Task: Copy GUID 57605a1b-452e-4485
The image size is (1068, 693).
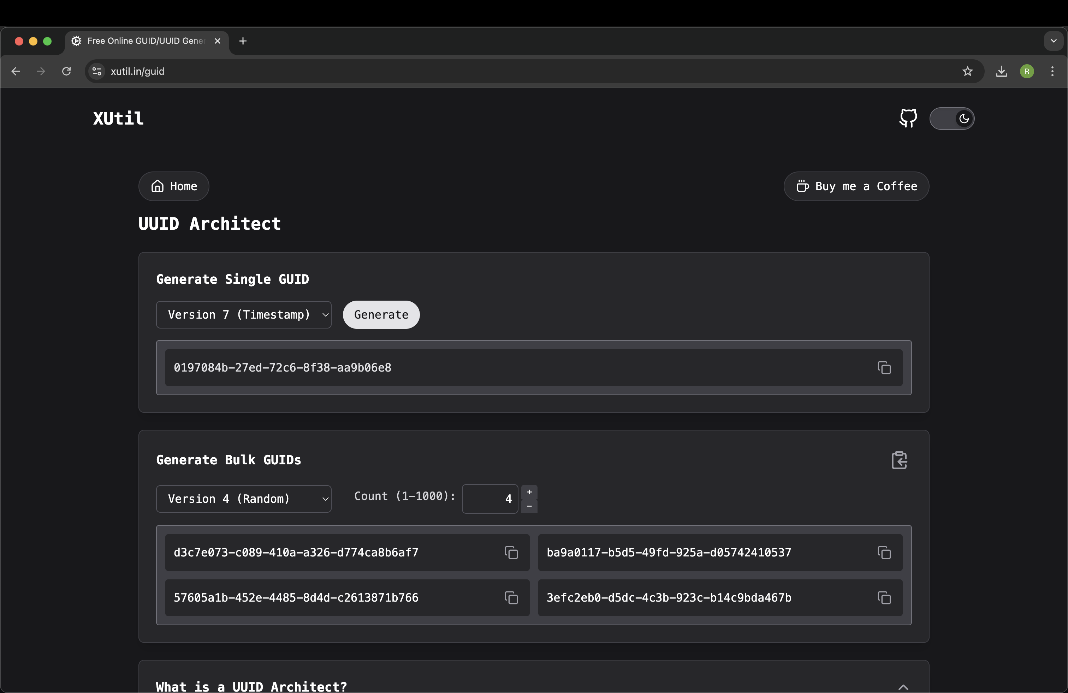Action: [511, 597]
